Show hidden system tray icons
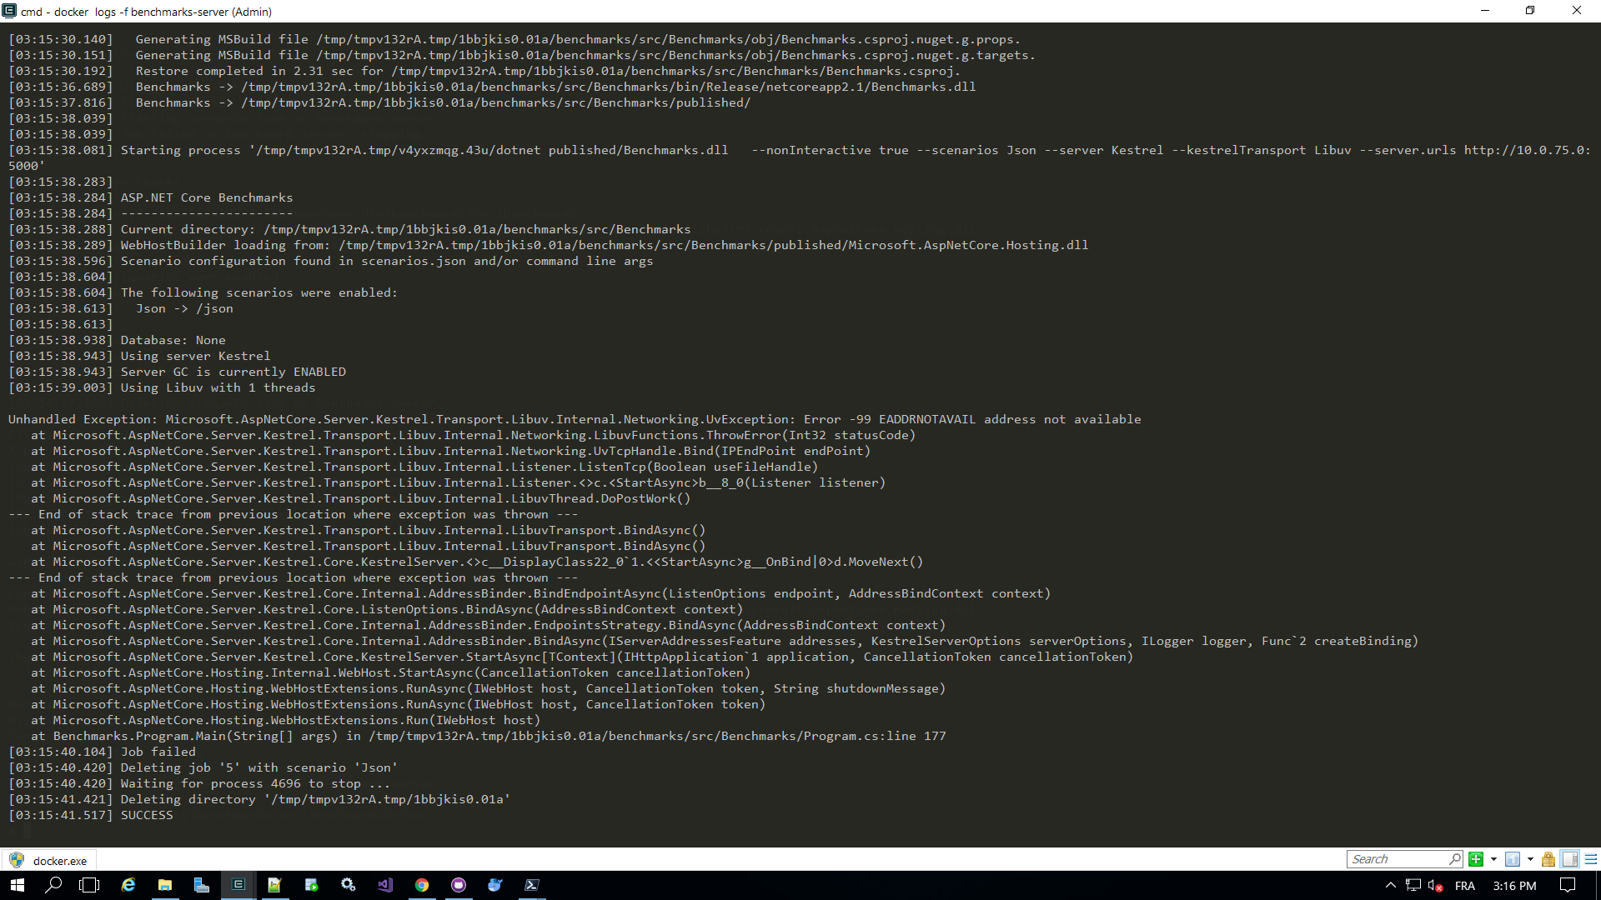1601x900 pixels. 1390,885
